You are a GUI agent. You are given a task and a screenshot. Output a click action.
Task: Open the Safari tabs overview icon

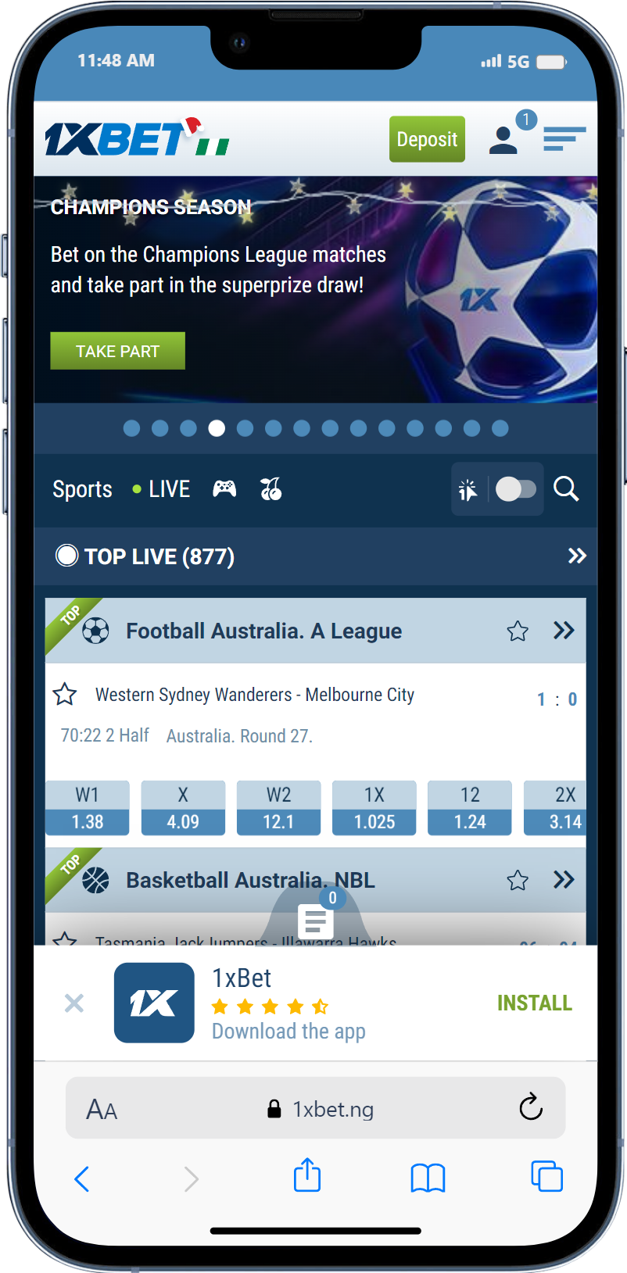point(546,1176)
